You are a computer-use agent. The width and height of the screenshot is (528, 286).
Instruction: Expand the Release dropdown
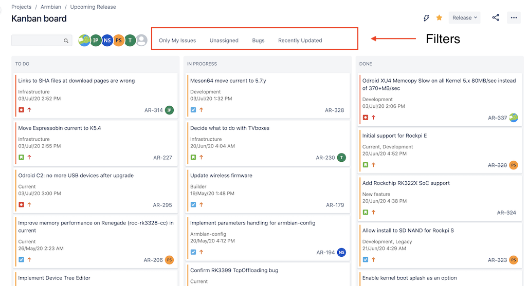point(464,17)
